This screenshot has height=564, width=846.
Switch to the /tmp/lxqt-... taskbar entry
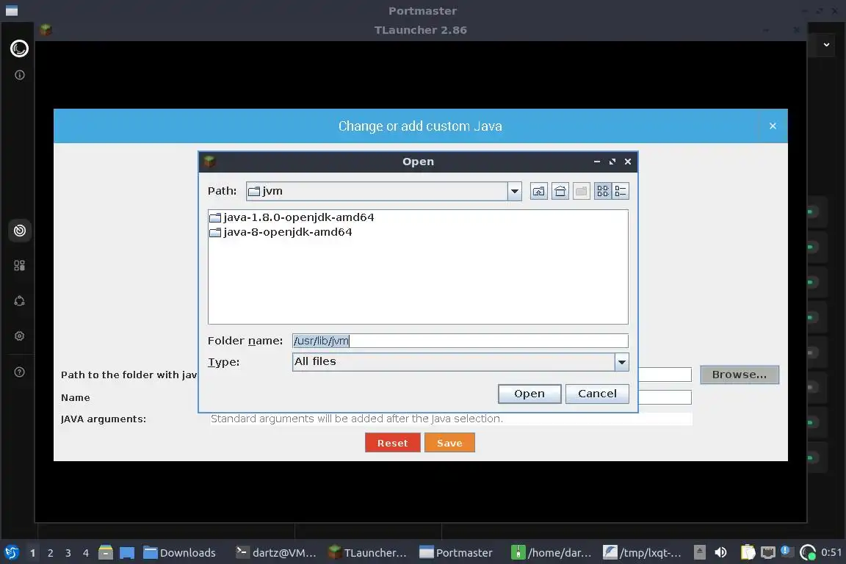[643, 553]
